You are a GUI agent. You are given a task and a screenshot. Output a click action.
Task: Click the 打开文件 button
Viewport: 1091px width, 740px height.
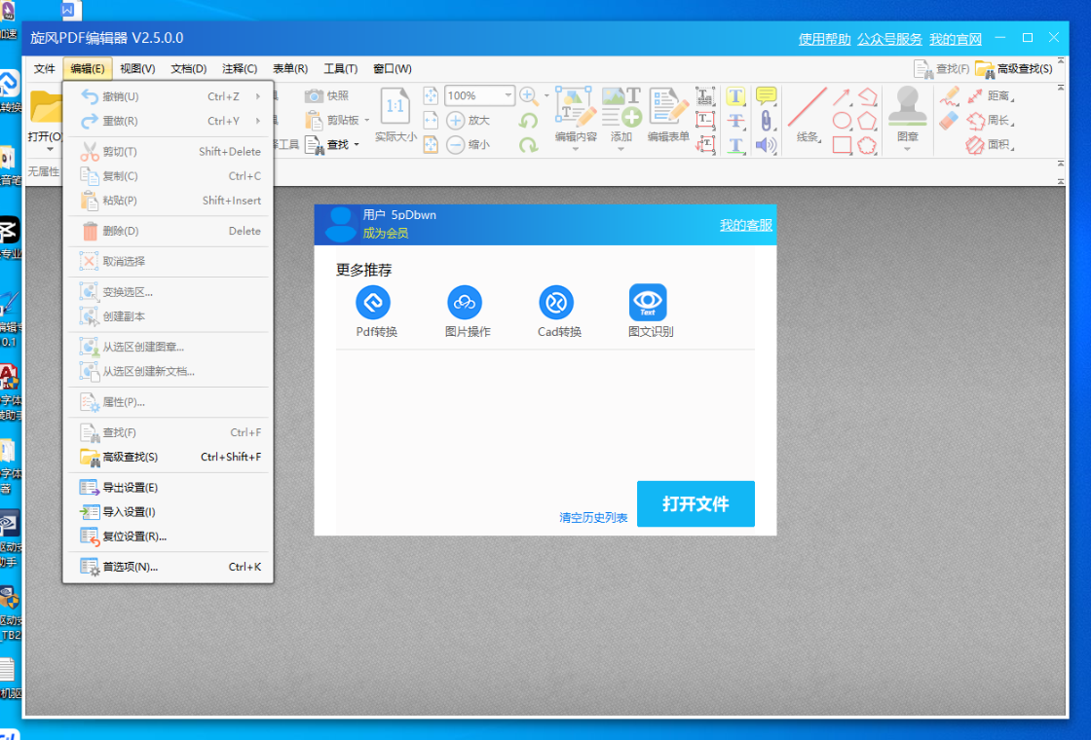tap(696, 503)
